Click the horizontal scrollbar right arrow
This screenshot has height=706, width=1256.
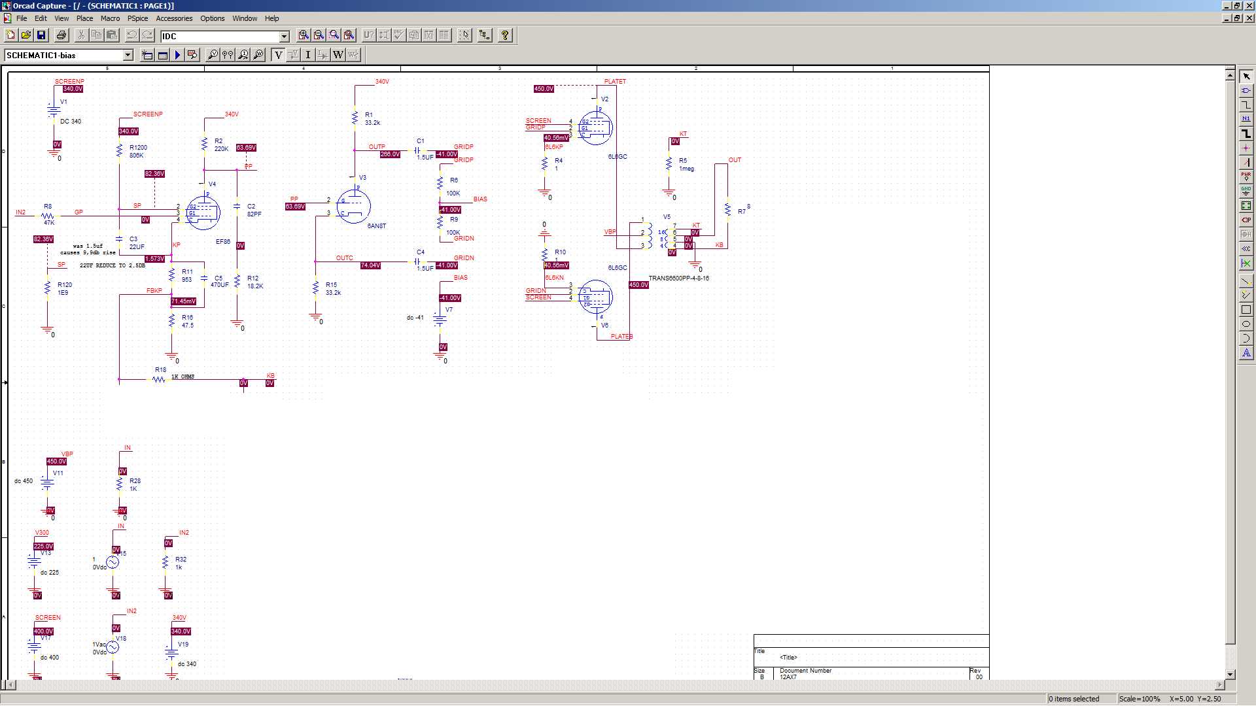pyautogui.click(x=1219, y=684)
